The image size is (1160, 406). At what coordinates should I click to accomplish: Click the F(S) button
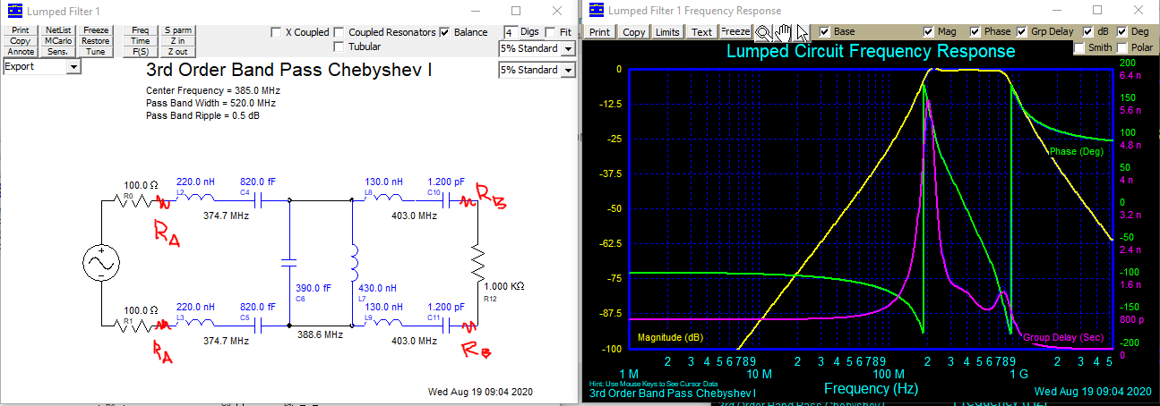141,52
